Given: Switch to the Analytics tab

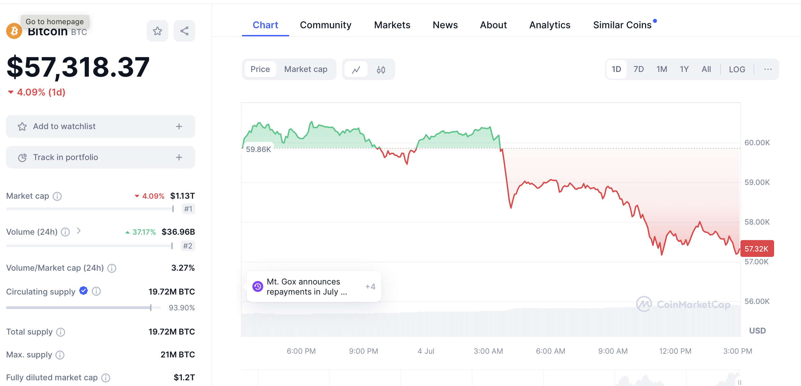Looking at the screenshot, I should [550, 25].
